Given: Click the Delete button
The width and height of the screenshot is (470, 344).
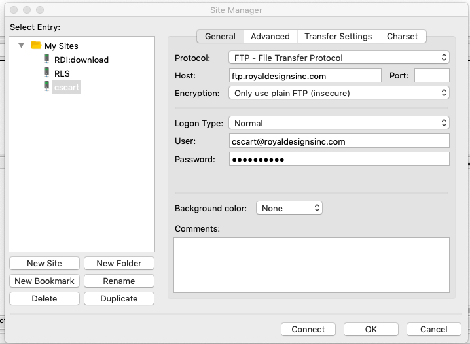Looking at the screenshot, I should 45,298.
